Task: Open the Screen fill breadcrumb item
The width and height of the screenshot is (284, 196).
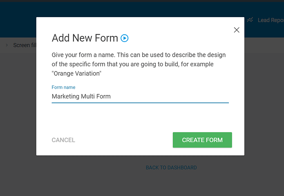Action: tap(25, 45)
